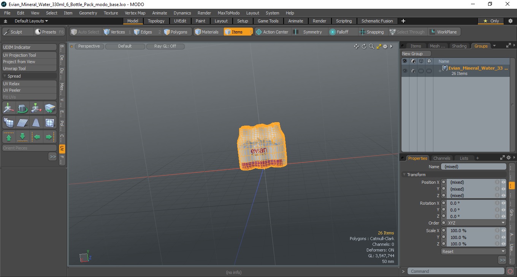Click the flat UV grid icon
The height and width of the screenshot is (277, 517).
point(22,123)
